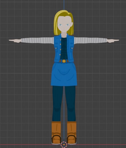The width and height of the screenshot is (126, 148).
Task: Click the 3D cursor at the world origin
Action: [64, 145]
